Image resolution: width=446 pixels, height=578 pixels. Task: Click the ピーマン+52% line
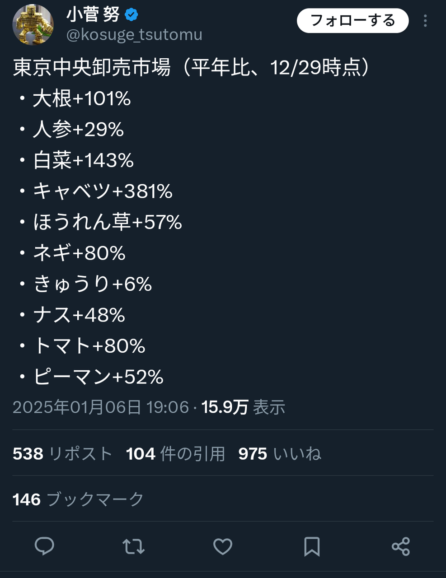click(98, 377)
